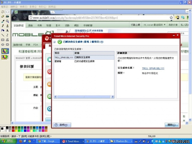Pick the black color swatch
The width and height of the screenshot is (192, 144).
coord(7,127)
